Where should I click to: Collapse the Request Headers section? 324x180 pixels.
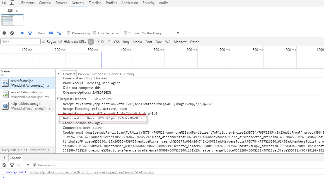58,99
